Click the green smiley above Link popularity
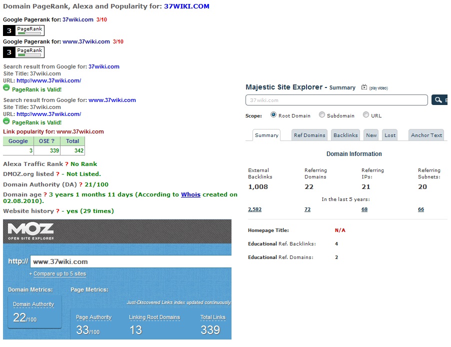Screen dimensions: 451x347 pos(6,121)
